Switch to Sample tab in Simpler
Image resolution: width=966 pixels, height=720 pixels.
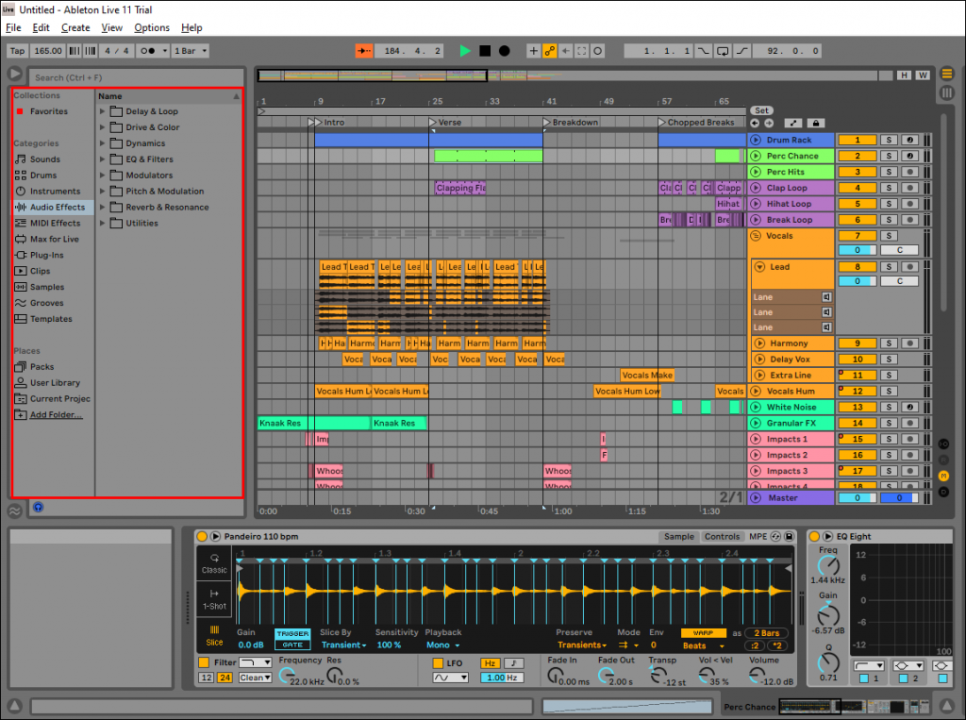[679, 537]
